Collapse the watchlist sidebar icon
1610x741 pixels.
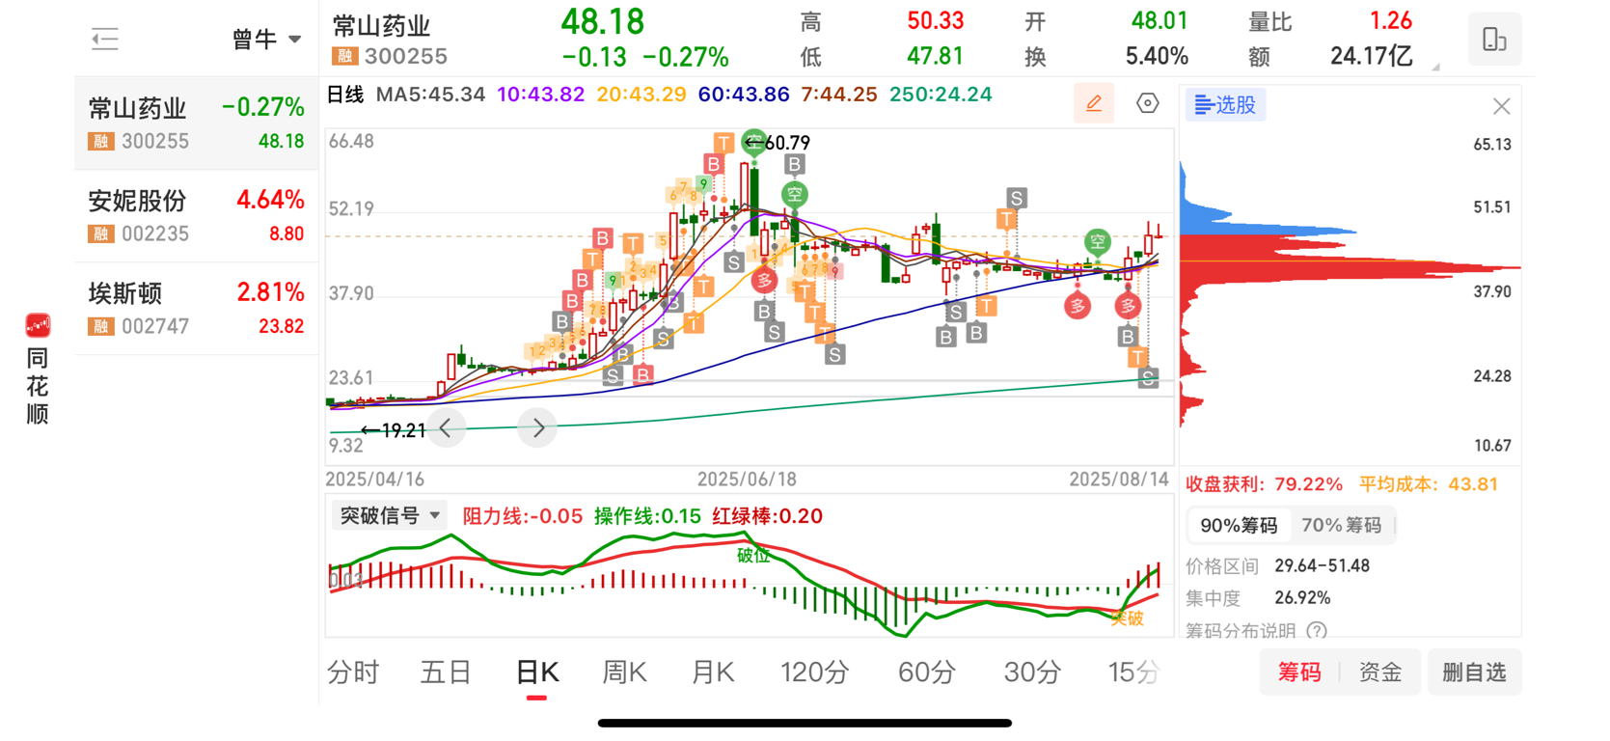coord(104,40)
